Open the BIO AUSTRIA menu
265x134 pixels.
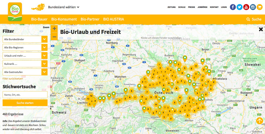pyautogui.click(x=114, y=19)
